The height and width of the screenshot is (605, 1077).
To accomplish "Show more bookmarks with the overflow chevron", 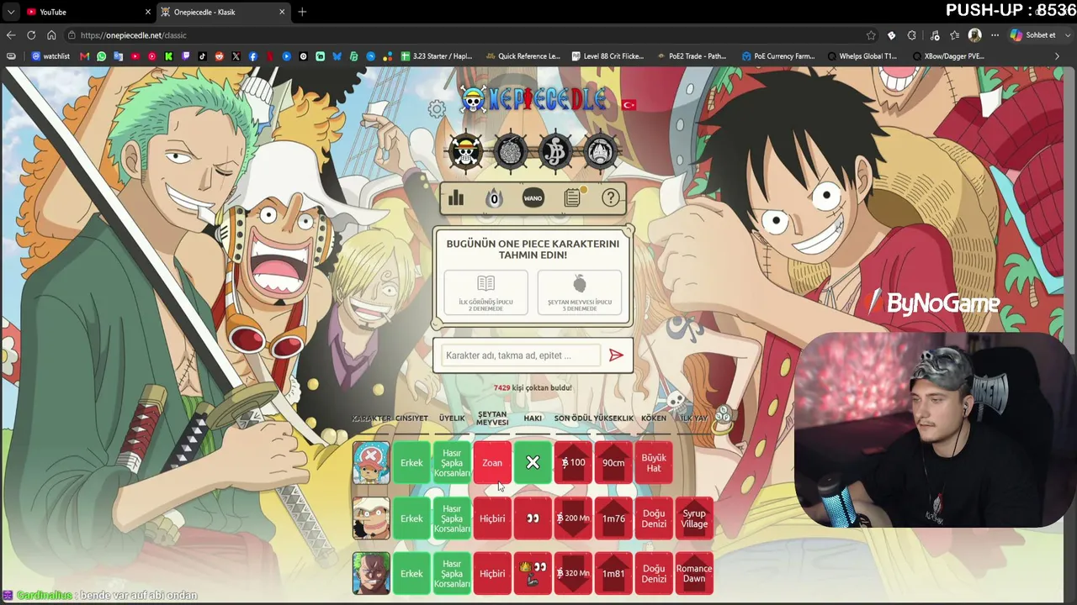I will 1058,56.
